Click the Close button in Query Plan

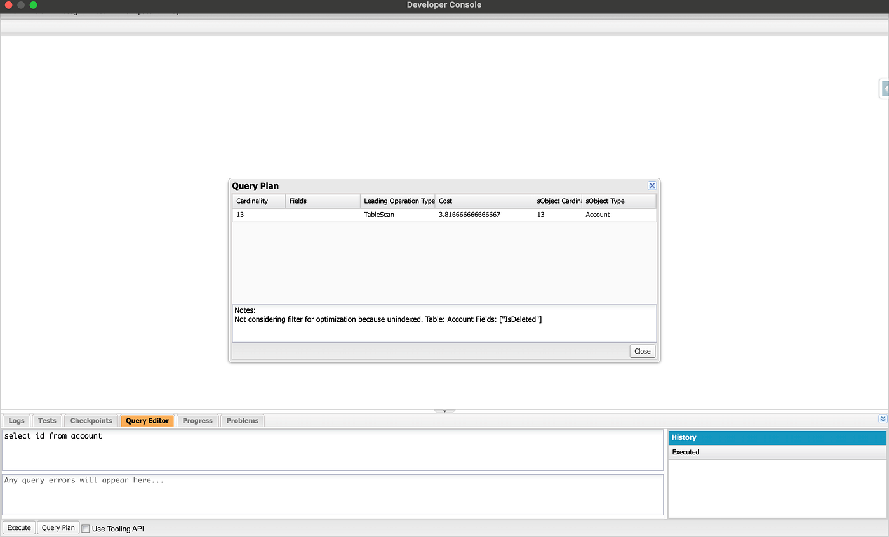(x=643, y=351)
